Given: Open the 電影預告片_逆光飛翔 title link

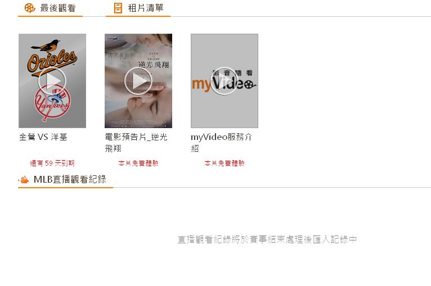Looking at the screenshot, I should (x=136, y=143).
